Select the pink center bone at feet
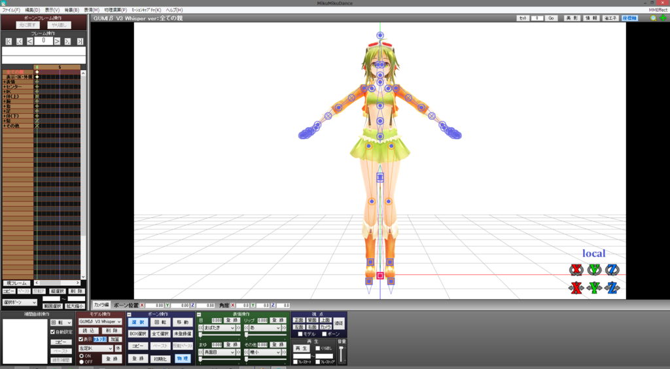Viewport: 670px width, 369px height. 380,276
